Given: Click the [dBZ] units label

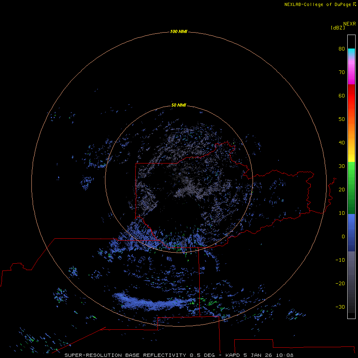Looking at the screenshot, I should [338, 28].
